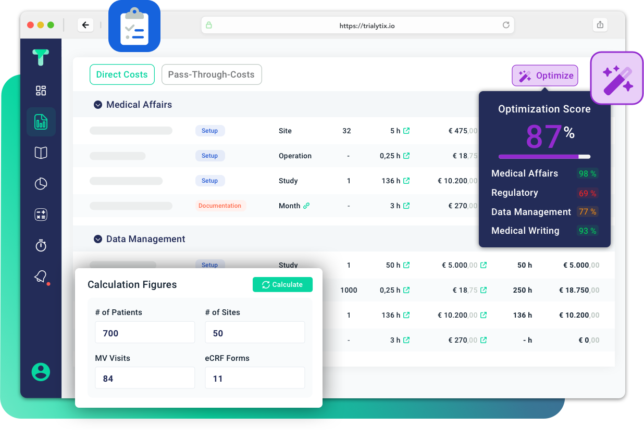Click the pie chart icon in the sidebar

[41, 183]
